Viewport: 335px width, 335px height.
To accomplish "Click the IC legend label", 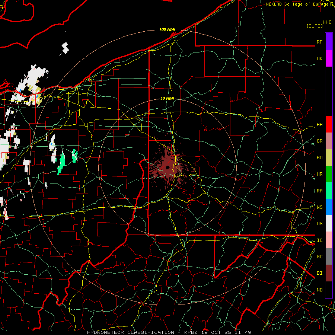I will [x=319, y=240].
